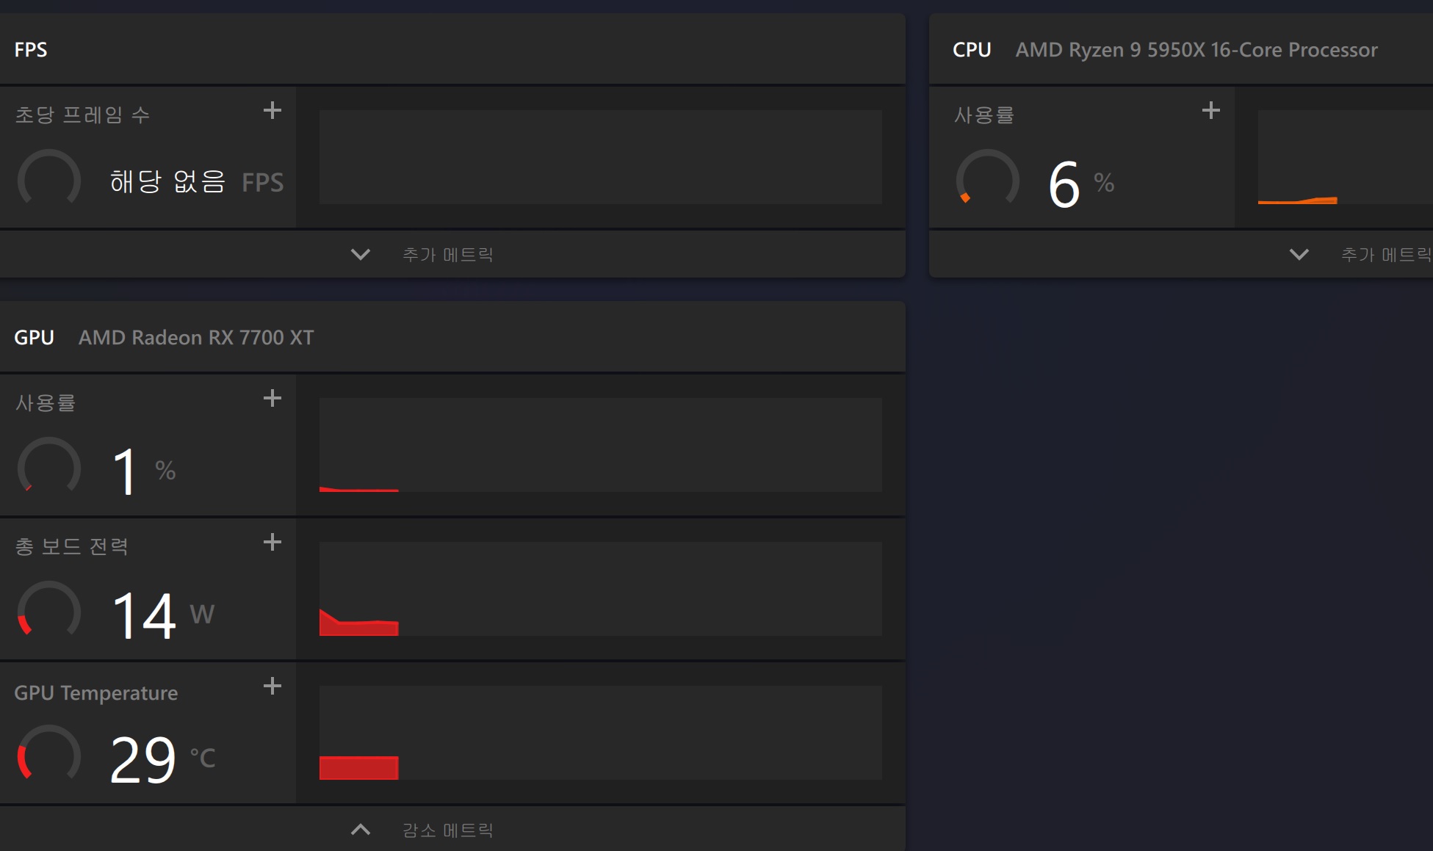Viewport: 1433px width, 851px height.
Task: Click the plus icon on CPU 사용률 tile
Action: (x=1211, y=110)
